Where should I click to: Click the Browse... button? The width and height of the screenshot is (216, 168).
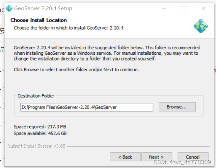pos(177,107)
